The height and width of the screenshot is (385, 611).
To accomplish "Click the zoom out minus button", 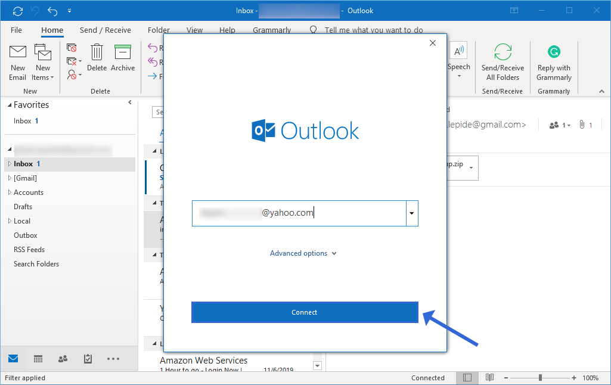I will [506, 378].
